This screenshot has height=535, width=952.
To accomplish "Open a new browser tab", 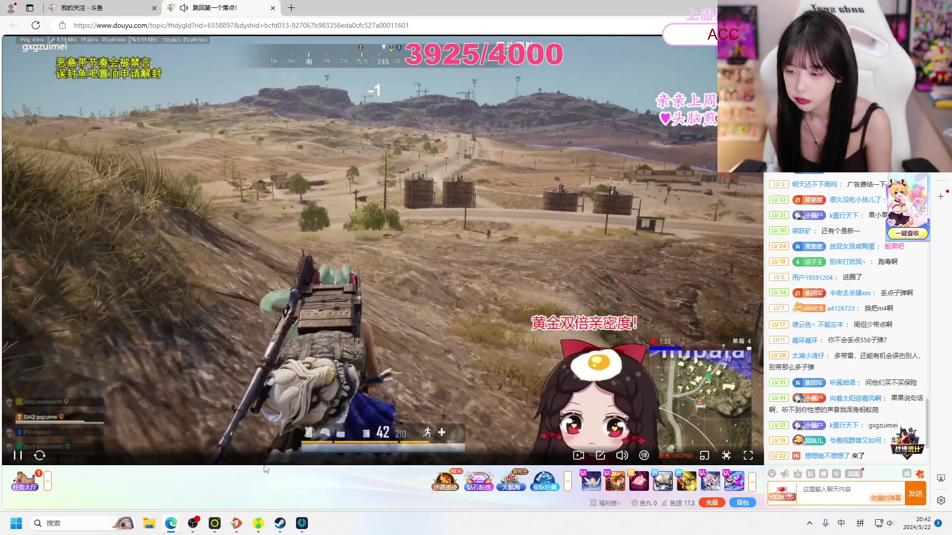I will coord(292,8).
